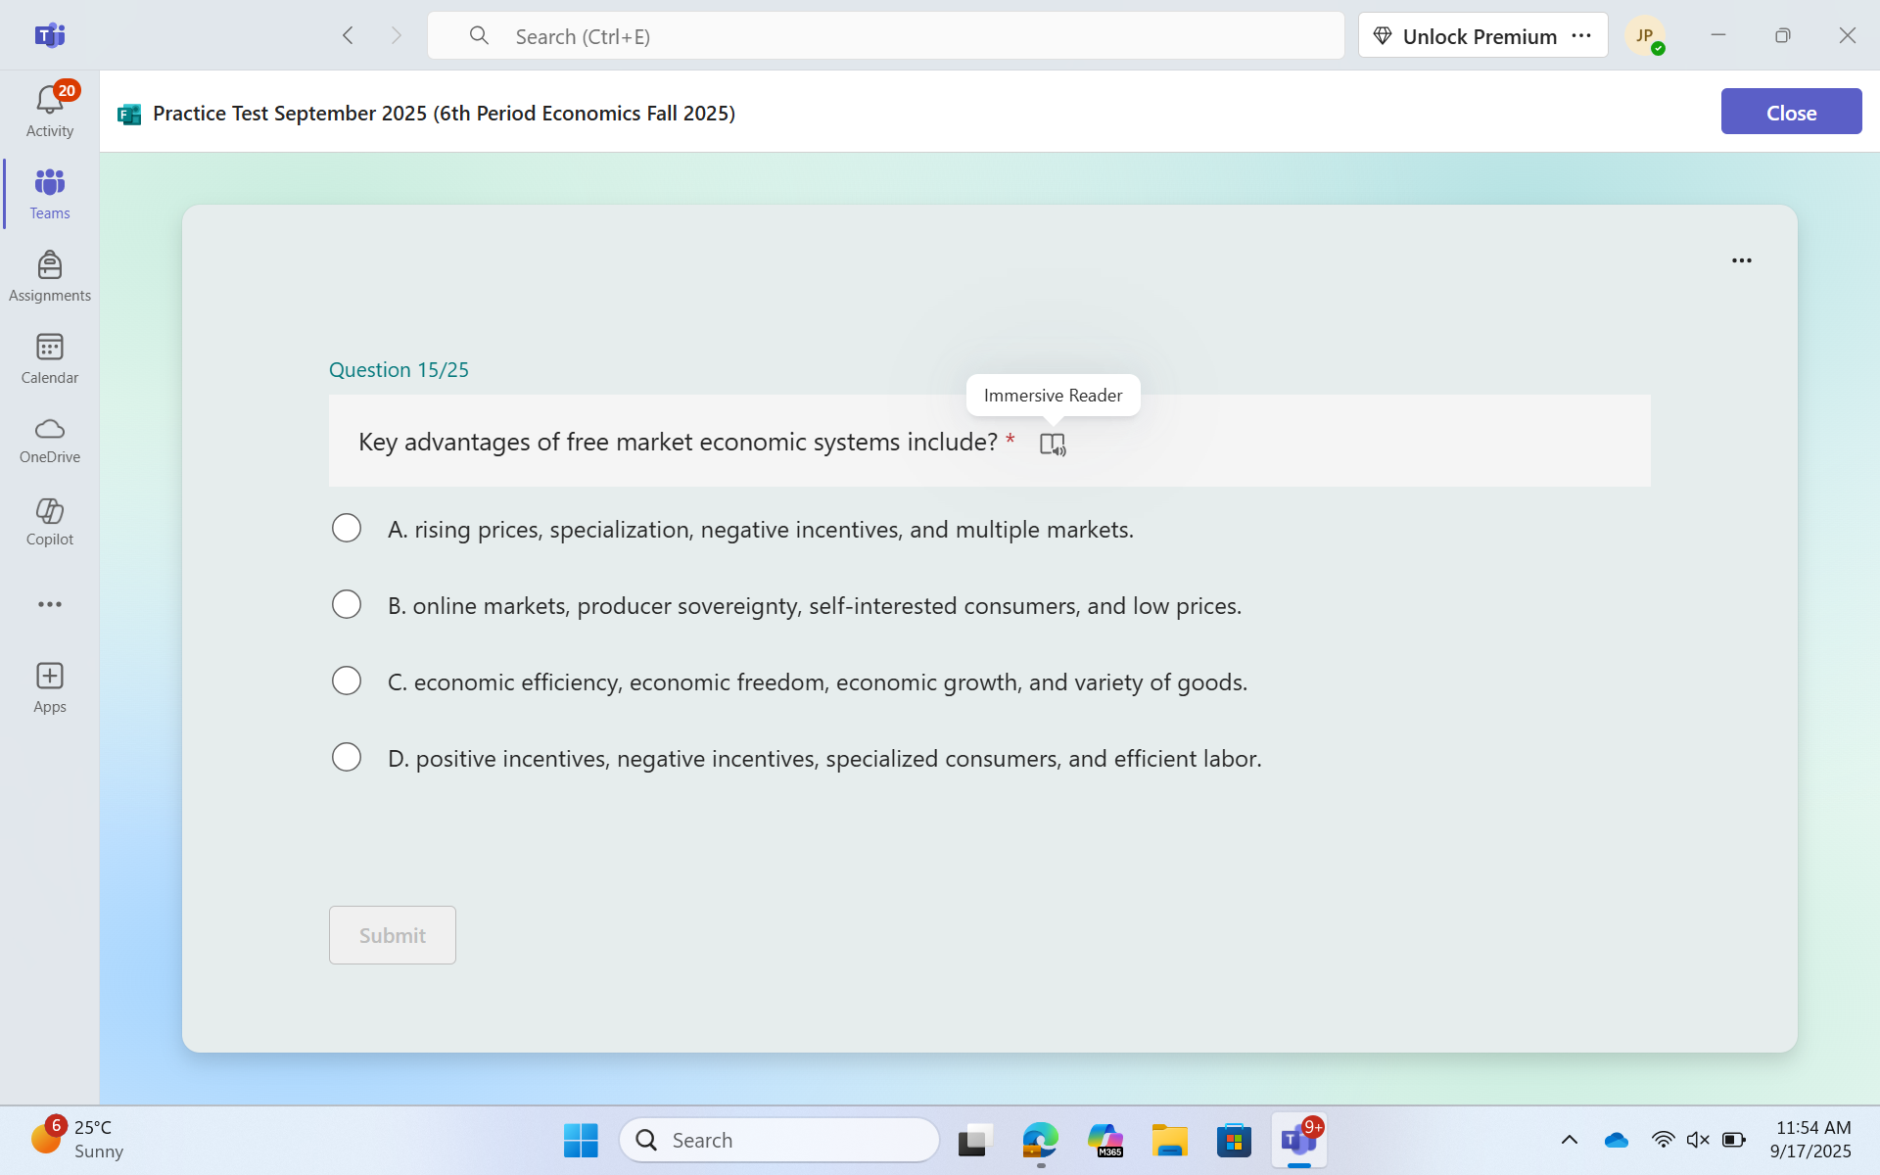Screen dimensions: 1880x1175
Task: Select answer B online markets option
Action: pos(347,605)
